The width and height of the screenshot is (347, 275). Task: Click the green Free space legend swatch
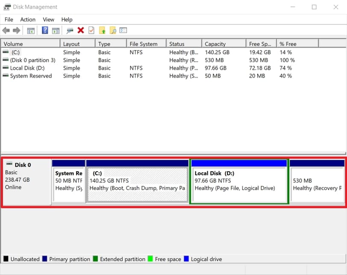tap(150, 259)
